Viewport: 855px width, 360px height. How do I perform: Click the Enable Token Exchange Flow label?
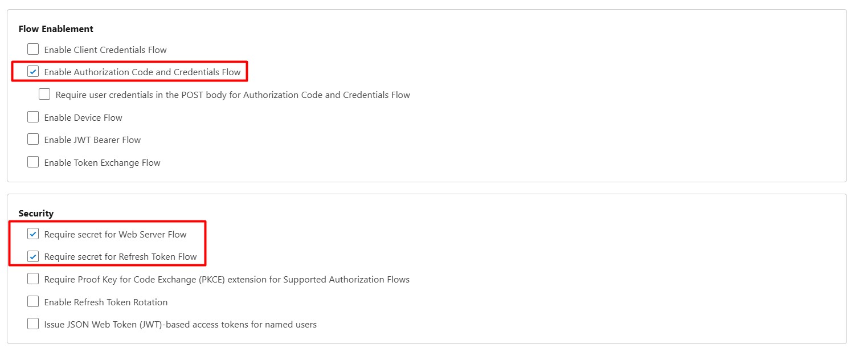[103, 162]
